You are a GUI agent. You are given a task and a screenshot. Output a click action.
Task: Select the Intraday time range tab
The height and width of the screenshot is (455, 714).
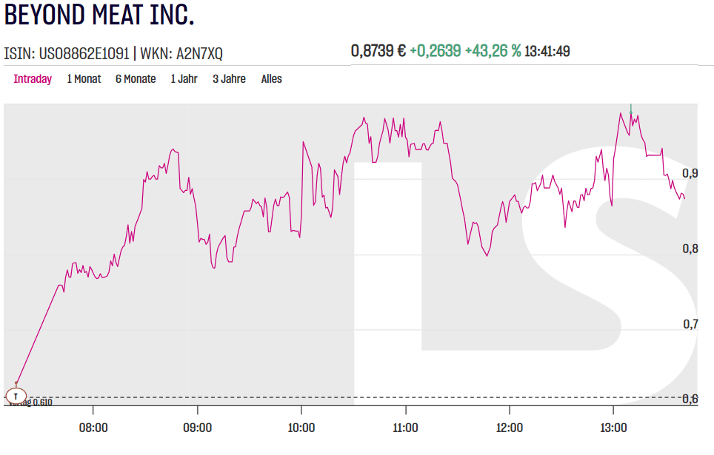[x=33, y=79]
